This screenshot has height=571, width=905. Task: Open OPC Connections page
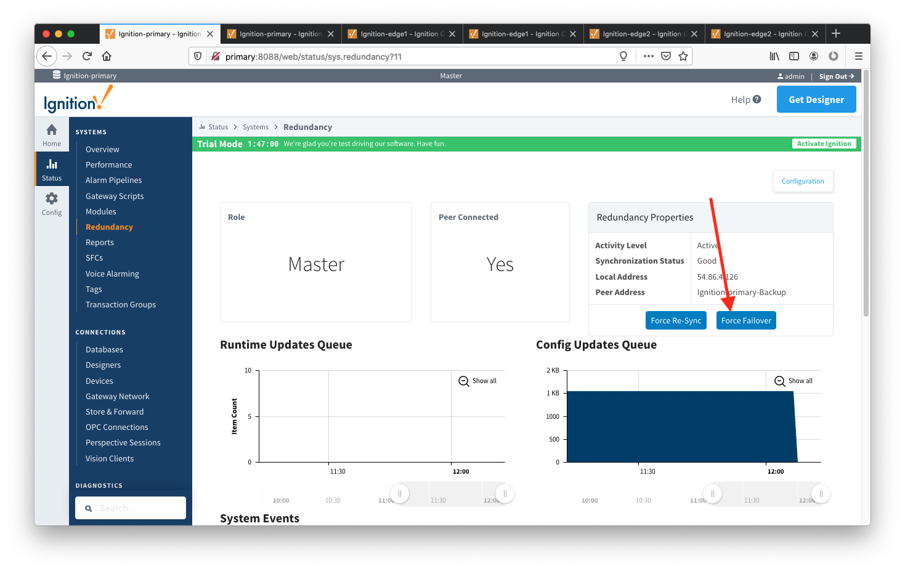click(x=117, y=427)
